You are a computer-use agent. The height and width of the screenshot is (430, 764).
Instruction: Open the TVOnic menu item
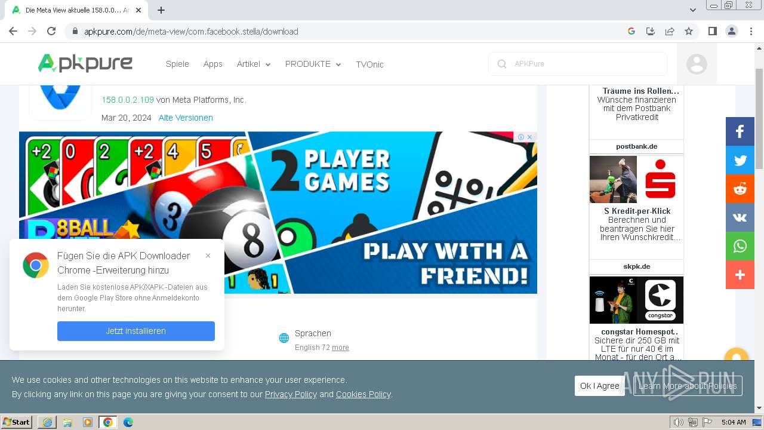(369, 64)
